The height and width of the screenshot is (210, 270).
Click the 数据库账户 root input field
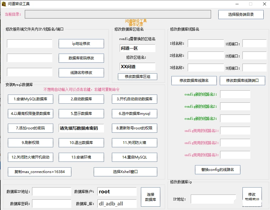[117, 192]
